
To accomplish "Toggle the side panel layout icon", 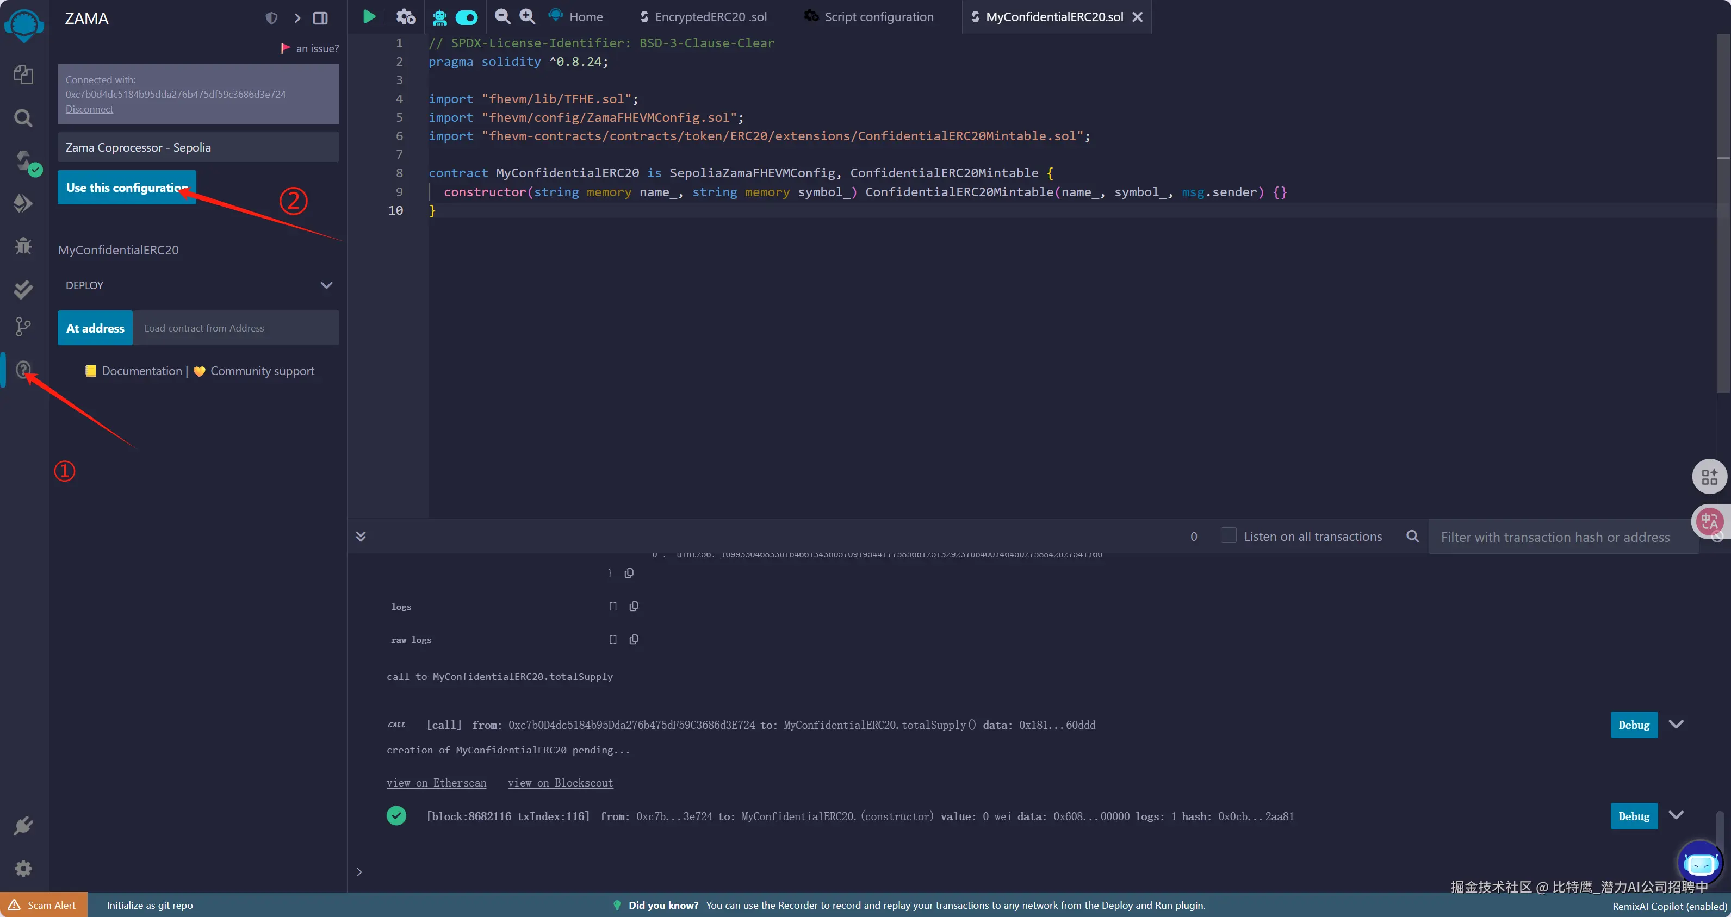I will pyautogui.click(x=320, y=18).
